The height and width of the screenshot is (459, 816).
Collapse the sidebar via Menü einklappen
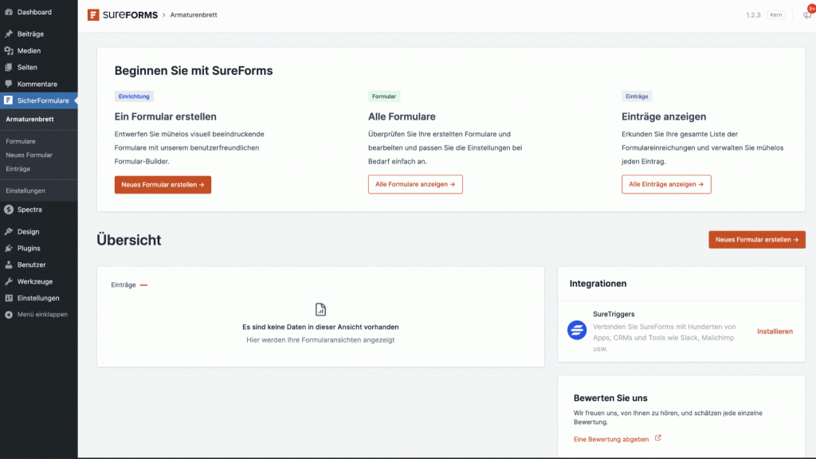(x=10, y=314)
